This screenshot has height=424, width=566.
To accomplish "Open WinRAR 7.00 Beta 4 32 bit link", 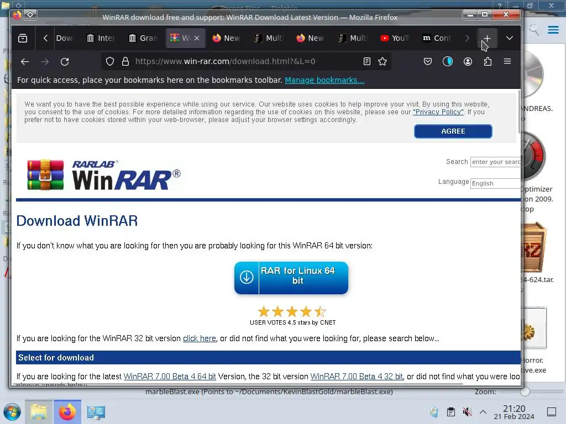I will [x=357, y=377].
